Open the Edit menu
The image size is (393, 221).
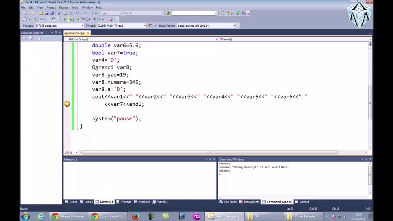[31, 7]
